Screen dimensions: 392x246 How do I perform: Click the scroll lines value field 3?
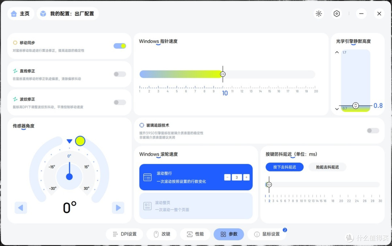(x=237, y=177)
